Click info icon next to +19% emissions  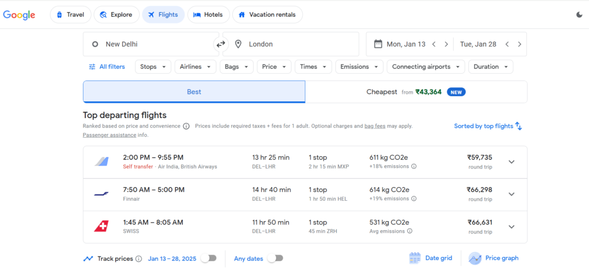click(x=414, y=198)
